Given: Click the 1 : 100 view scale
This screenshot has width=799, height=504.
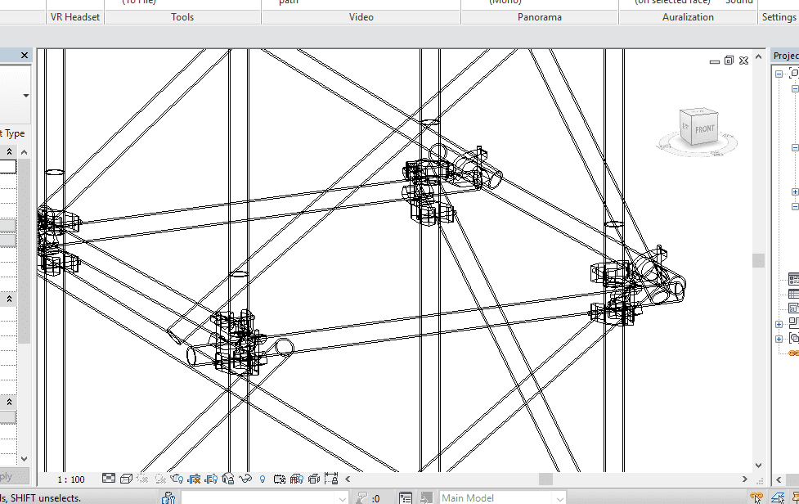Looking at the screenshot, I should click(71, 479).
